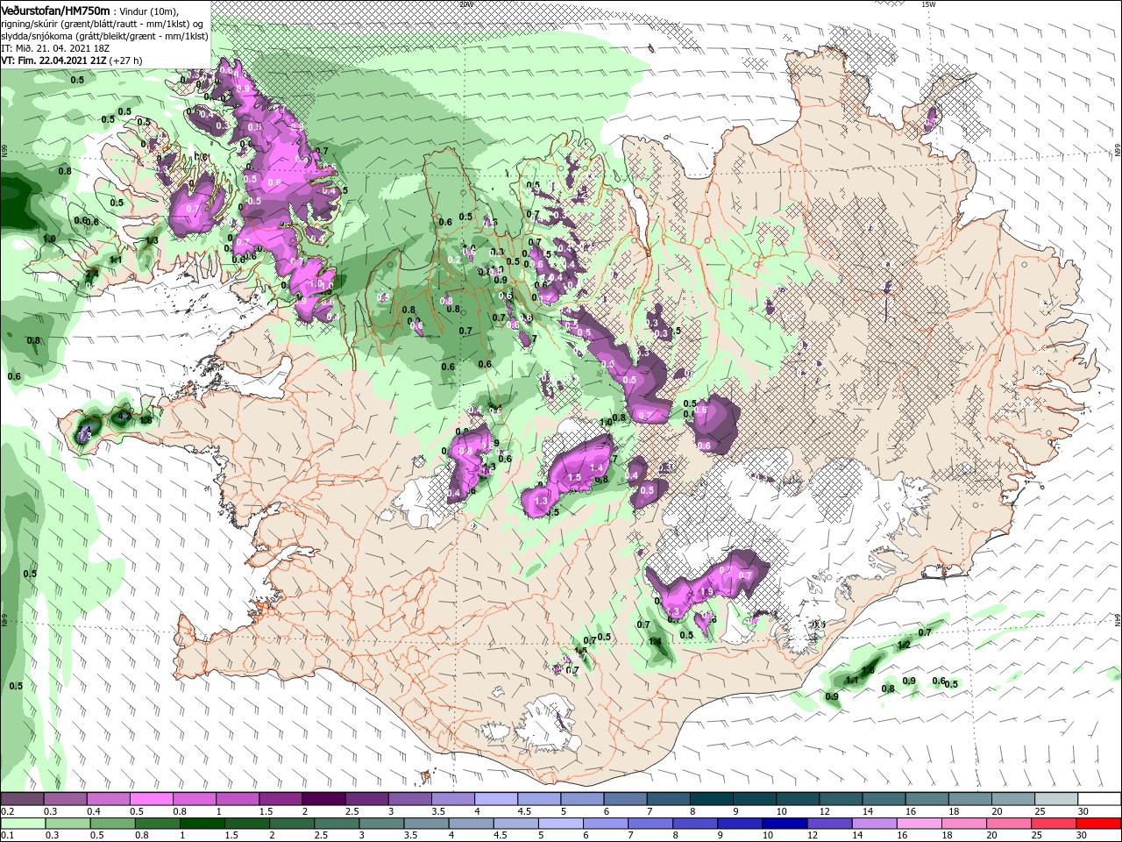
Task: Select the dark purple 2 swatch in snow scale
Action: pos(323,798)
